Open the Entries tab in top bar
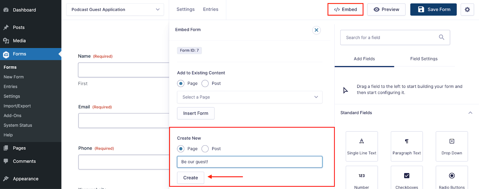This screenshot has width=479, height=189. (211, 9)
